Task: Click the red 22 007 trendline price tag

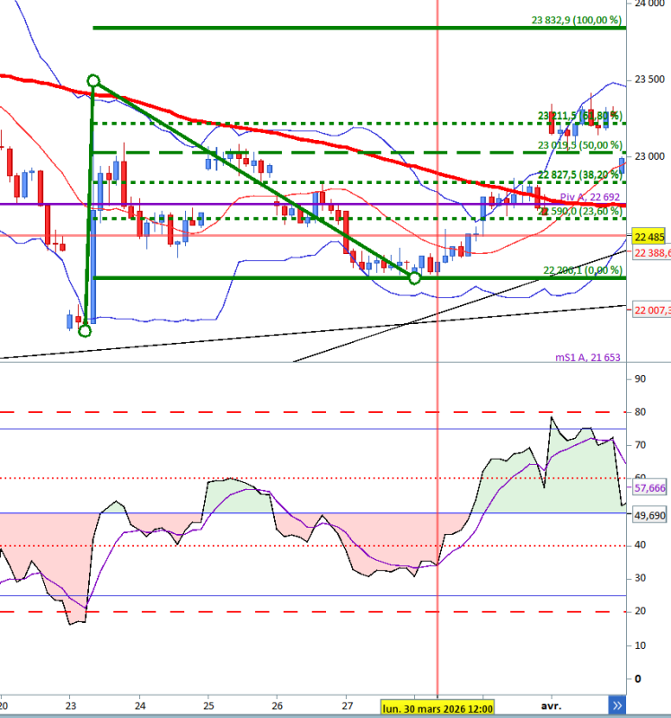Action: tap(652, 311)
